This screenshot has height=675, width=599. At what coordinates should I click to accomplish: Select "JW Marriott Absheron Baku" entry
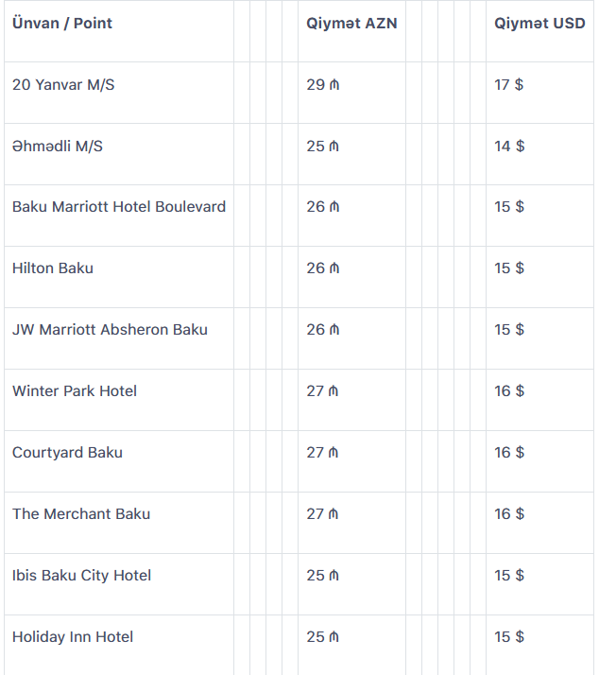coord(110,330)
